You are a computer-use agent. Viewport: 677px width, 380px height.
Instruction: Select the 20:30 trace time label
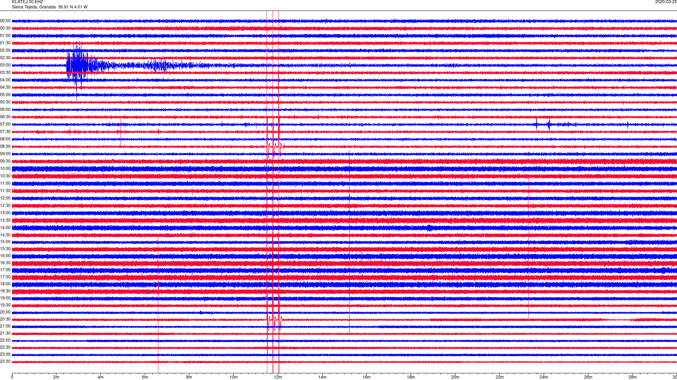[5, 319]
